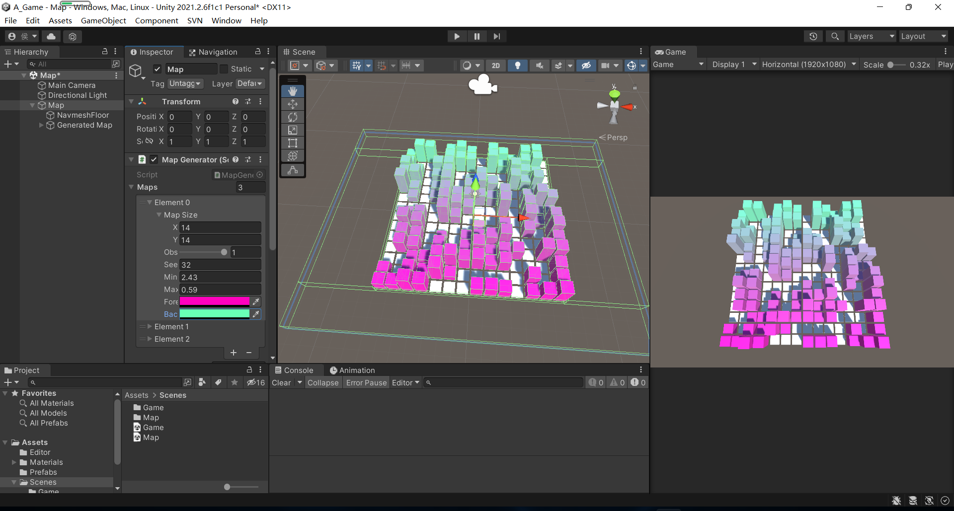Open the version control history icon

pos(813,36)
